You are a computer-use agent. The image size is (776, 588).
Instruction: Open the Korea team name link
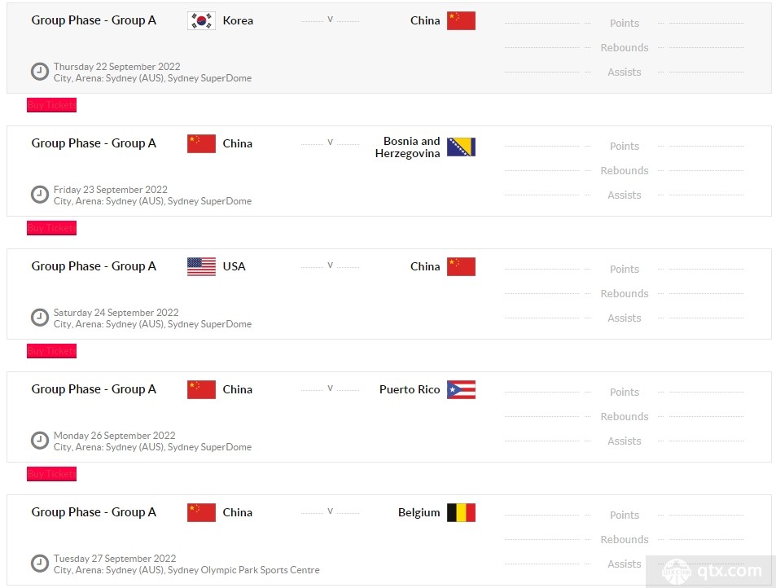coord(238,21)
